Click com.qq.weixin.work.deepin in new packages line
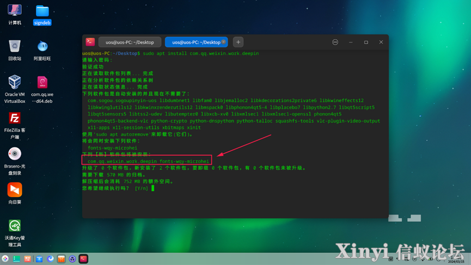 pos(122,161)
